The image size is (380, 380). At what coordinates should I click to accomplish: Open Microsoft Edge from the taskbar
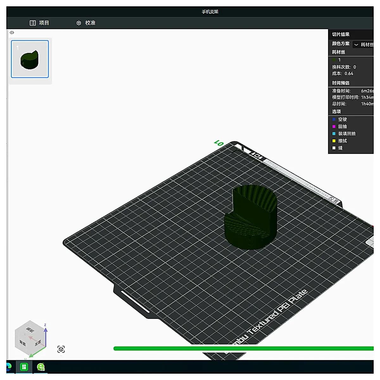(x=9, y=367)
